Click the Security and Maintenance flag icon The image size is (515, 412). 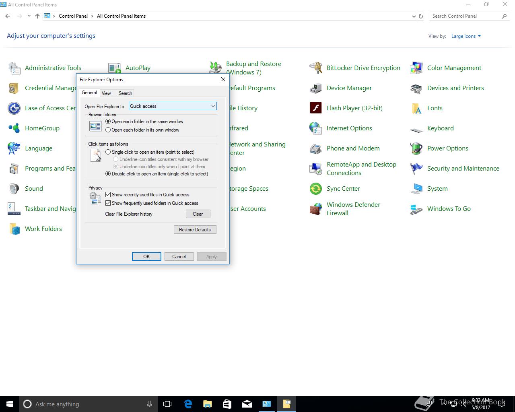click(416, 169)
